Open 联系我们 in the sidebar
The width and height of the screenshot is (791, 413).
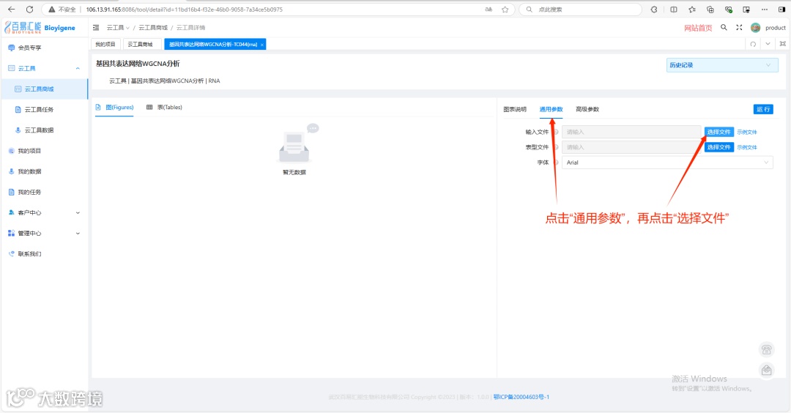pyautogui.click(x=45, y=254)
